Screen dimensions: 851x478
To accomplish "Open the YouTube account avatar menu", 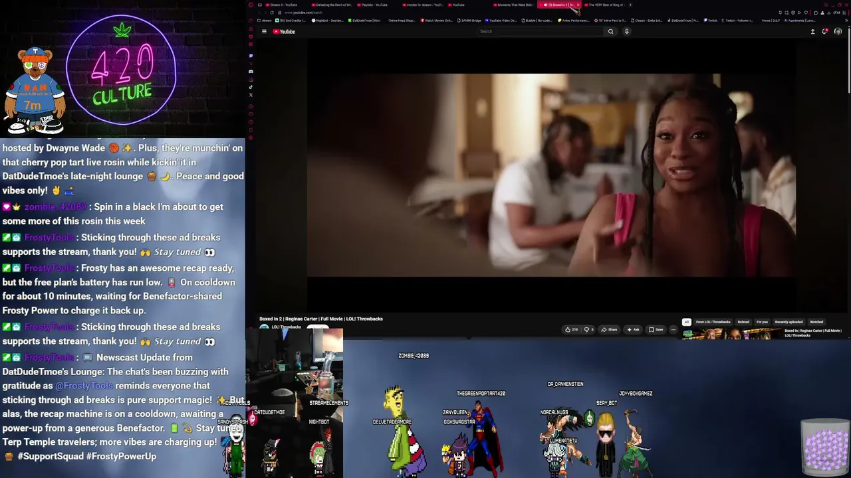I will pos(838,31).
